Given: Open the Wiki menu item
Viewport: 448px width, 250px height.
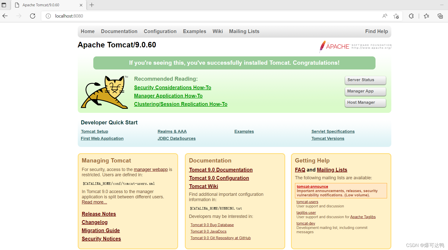Looking at the screenshot, I should pyautogui.click(x=217, y=31).
